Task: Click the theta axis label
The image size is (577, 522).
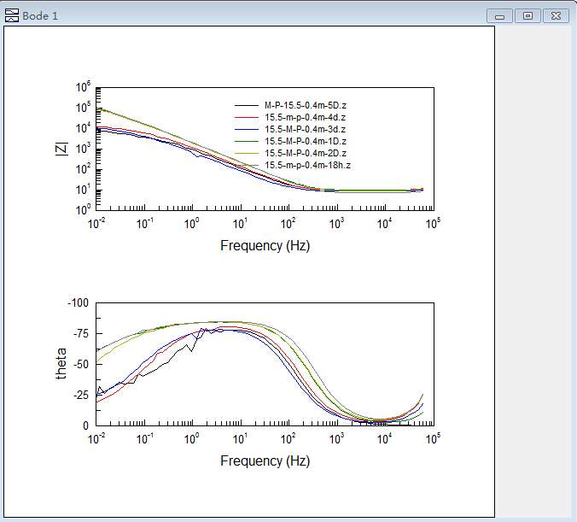Action: pos(61,364)
